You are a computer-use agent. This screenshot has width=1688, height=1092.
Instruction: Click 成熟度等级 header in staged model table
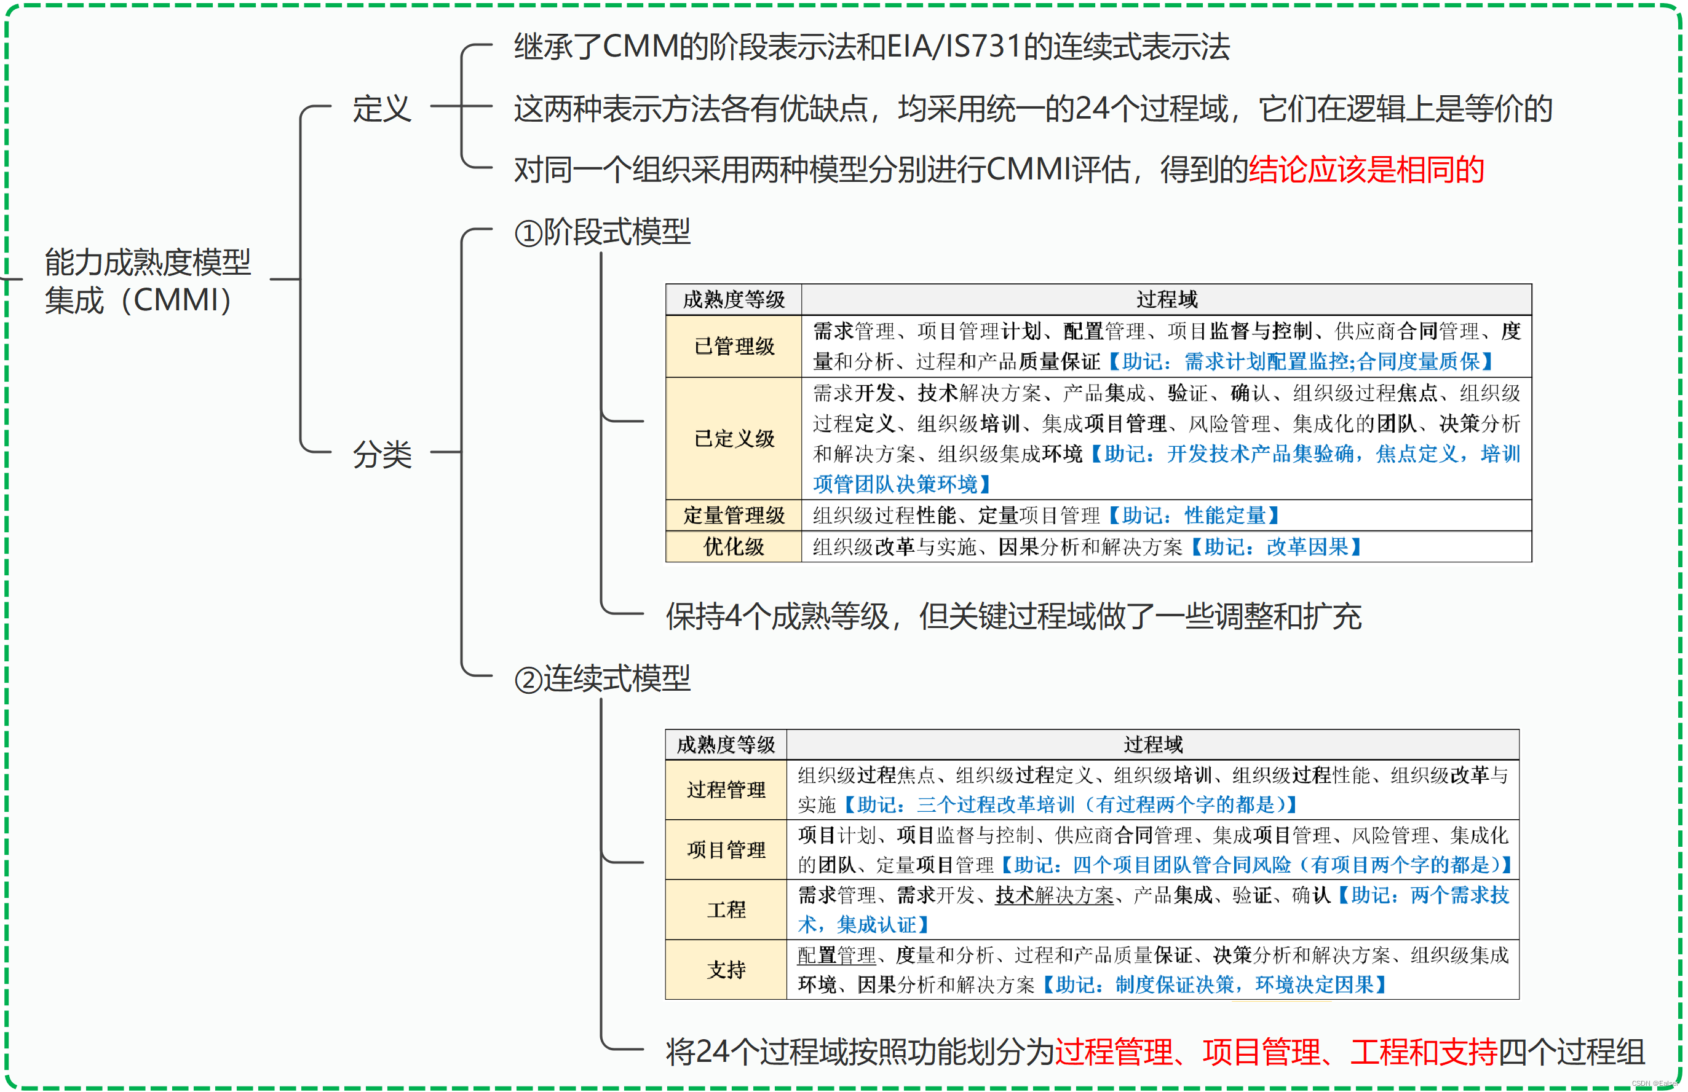tap(734, 300)
